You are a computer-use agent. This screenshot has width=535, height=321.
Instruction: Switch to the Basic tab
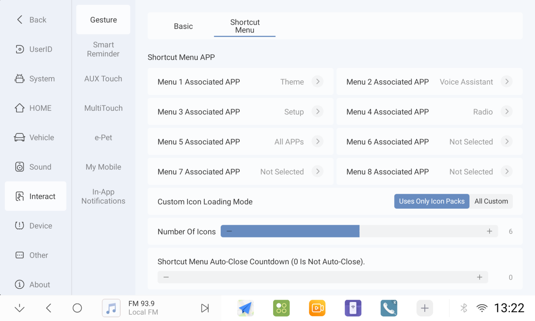183,26
